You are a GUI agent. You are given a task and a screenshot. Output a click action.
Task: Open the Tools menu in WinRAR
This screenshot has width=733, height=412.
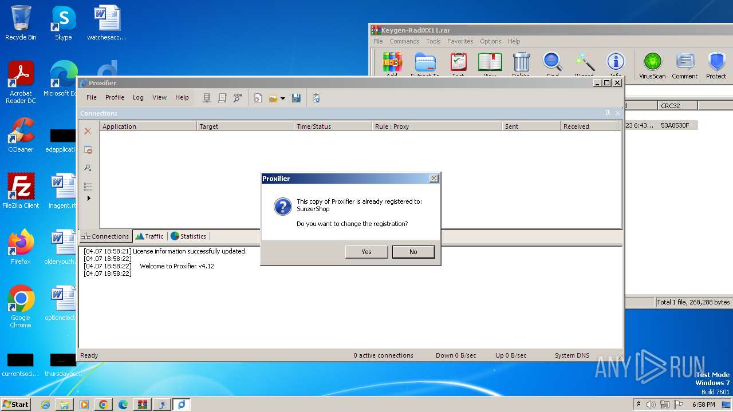click(x=434, y=41)
